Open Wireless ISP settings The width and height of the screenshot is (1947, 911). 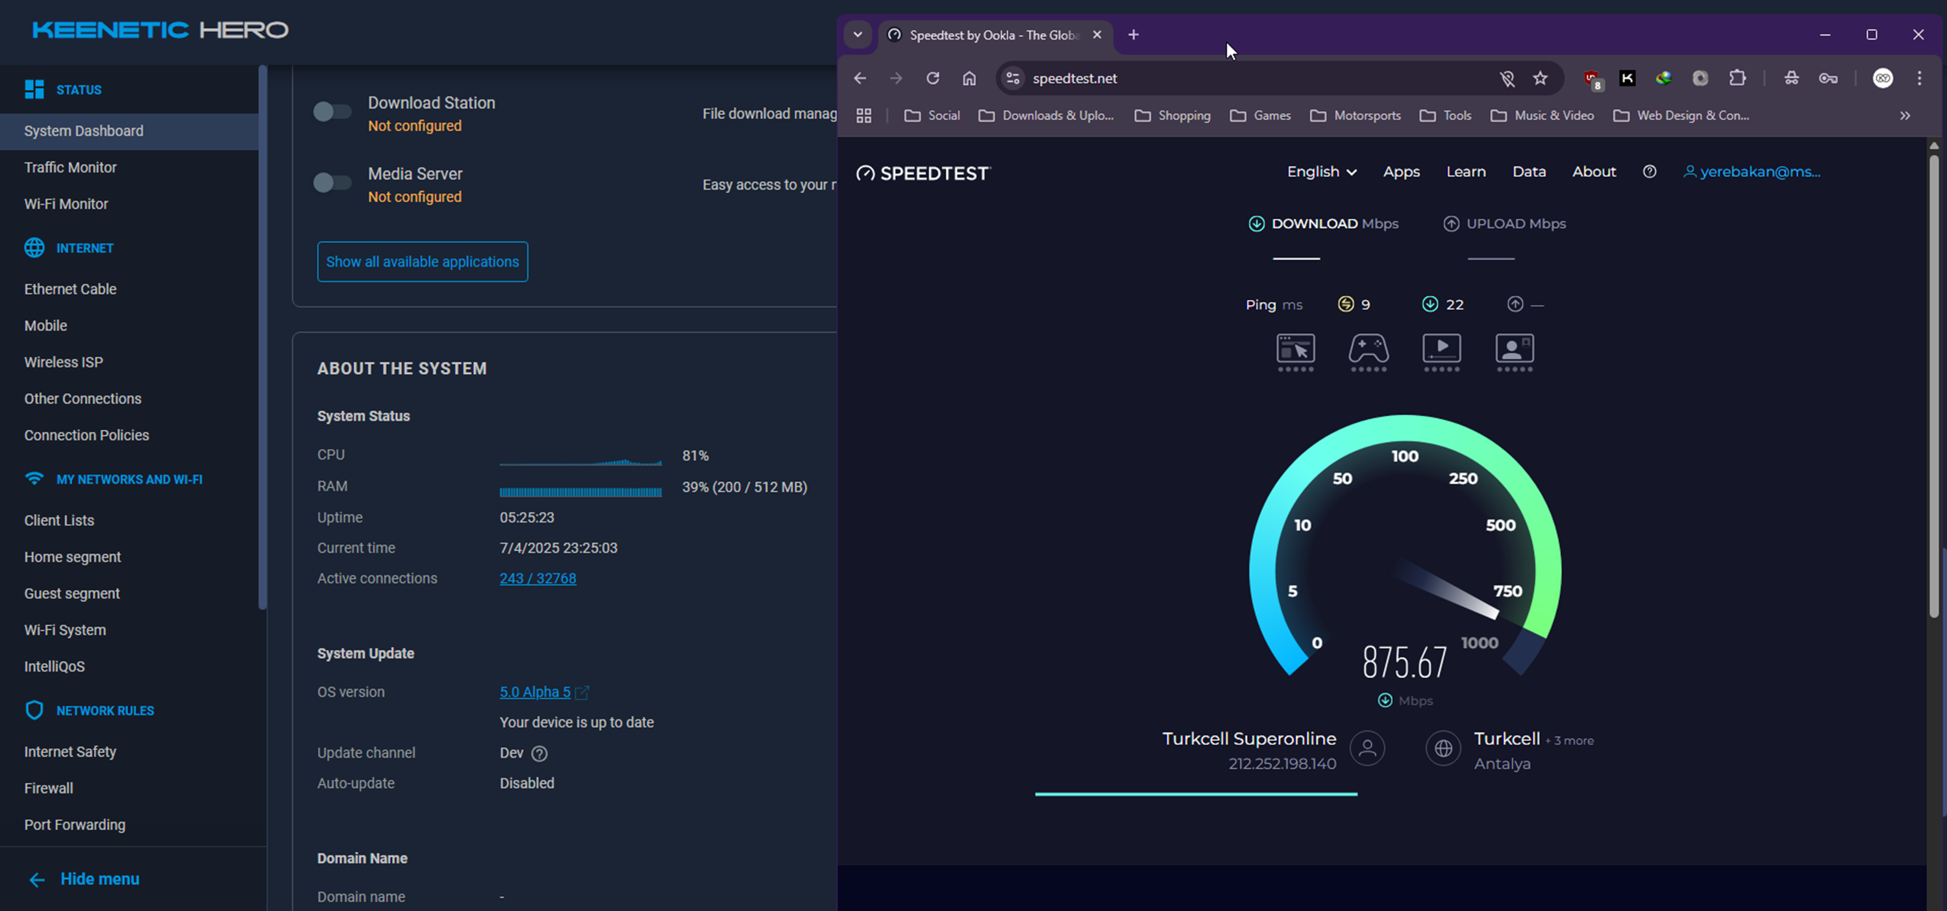coord(64,362)
